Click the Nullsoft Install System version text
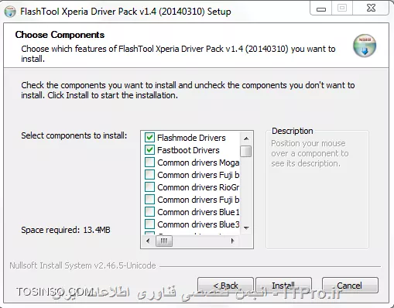 coord(83,265)
